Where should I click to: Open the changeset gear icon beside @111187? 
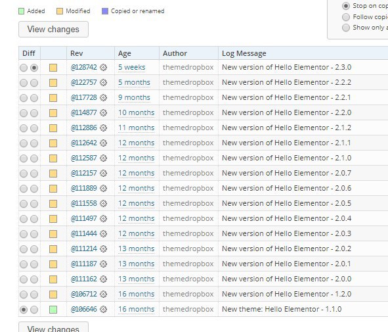104,264
